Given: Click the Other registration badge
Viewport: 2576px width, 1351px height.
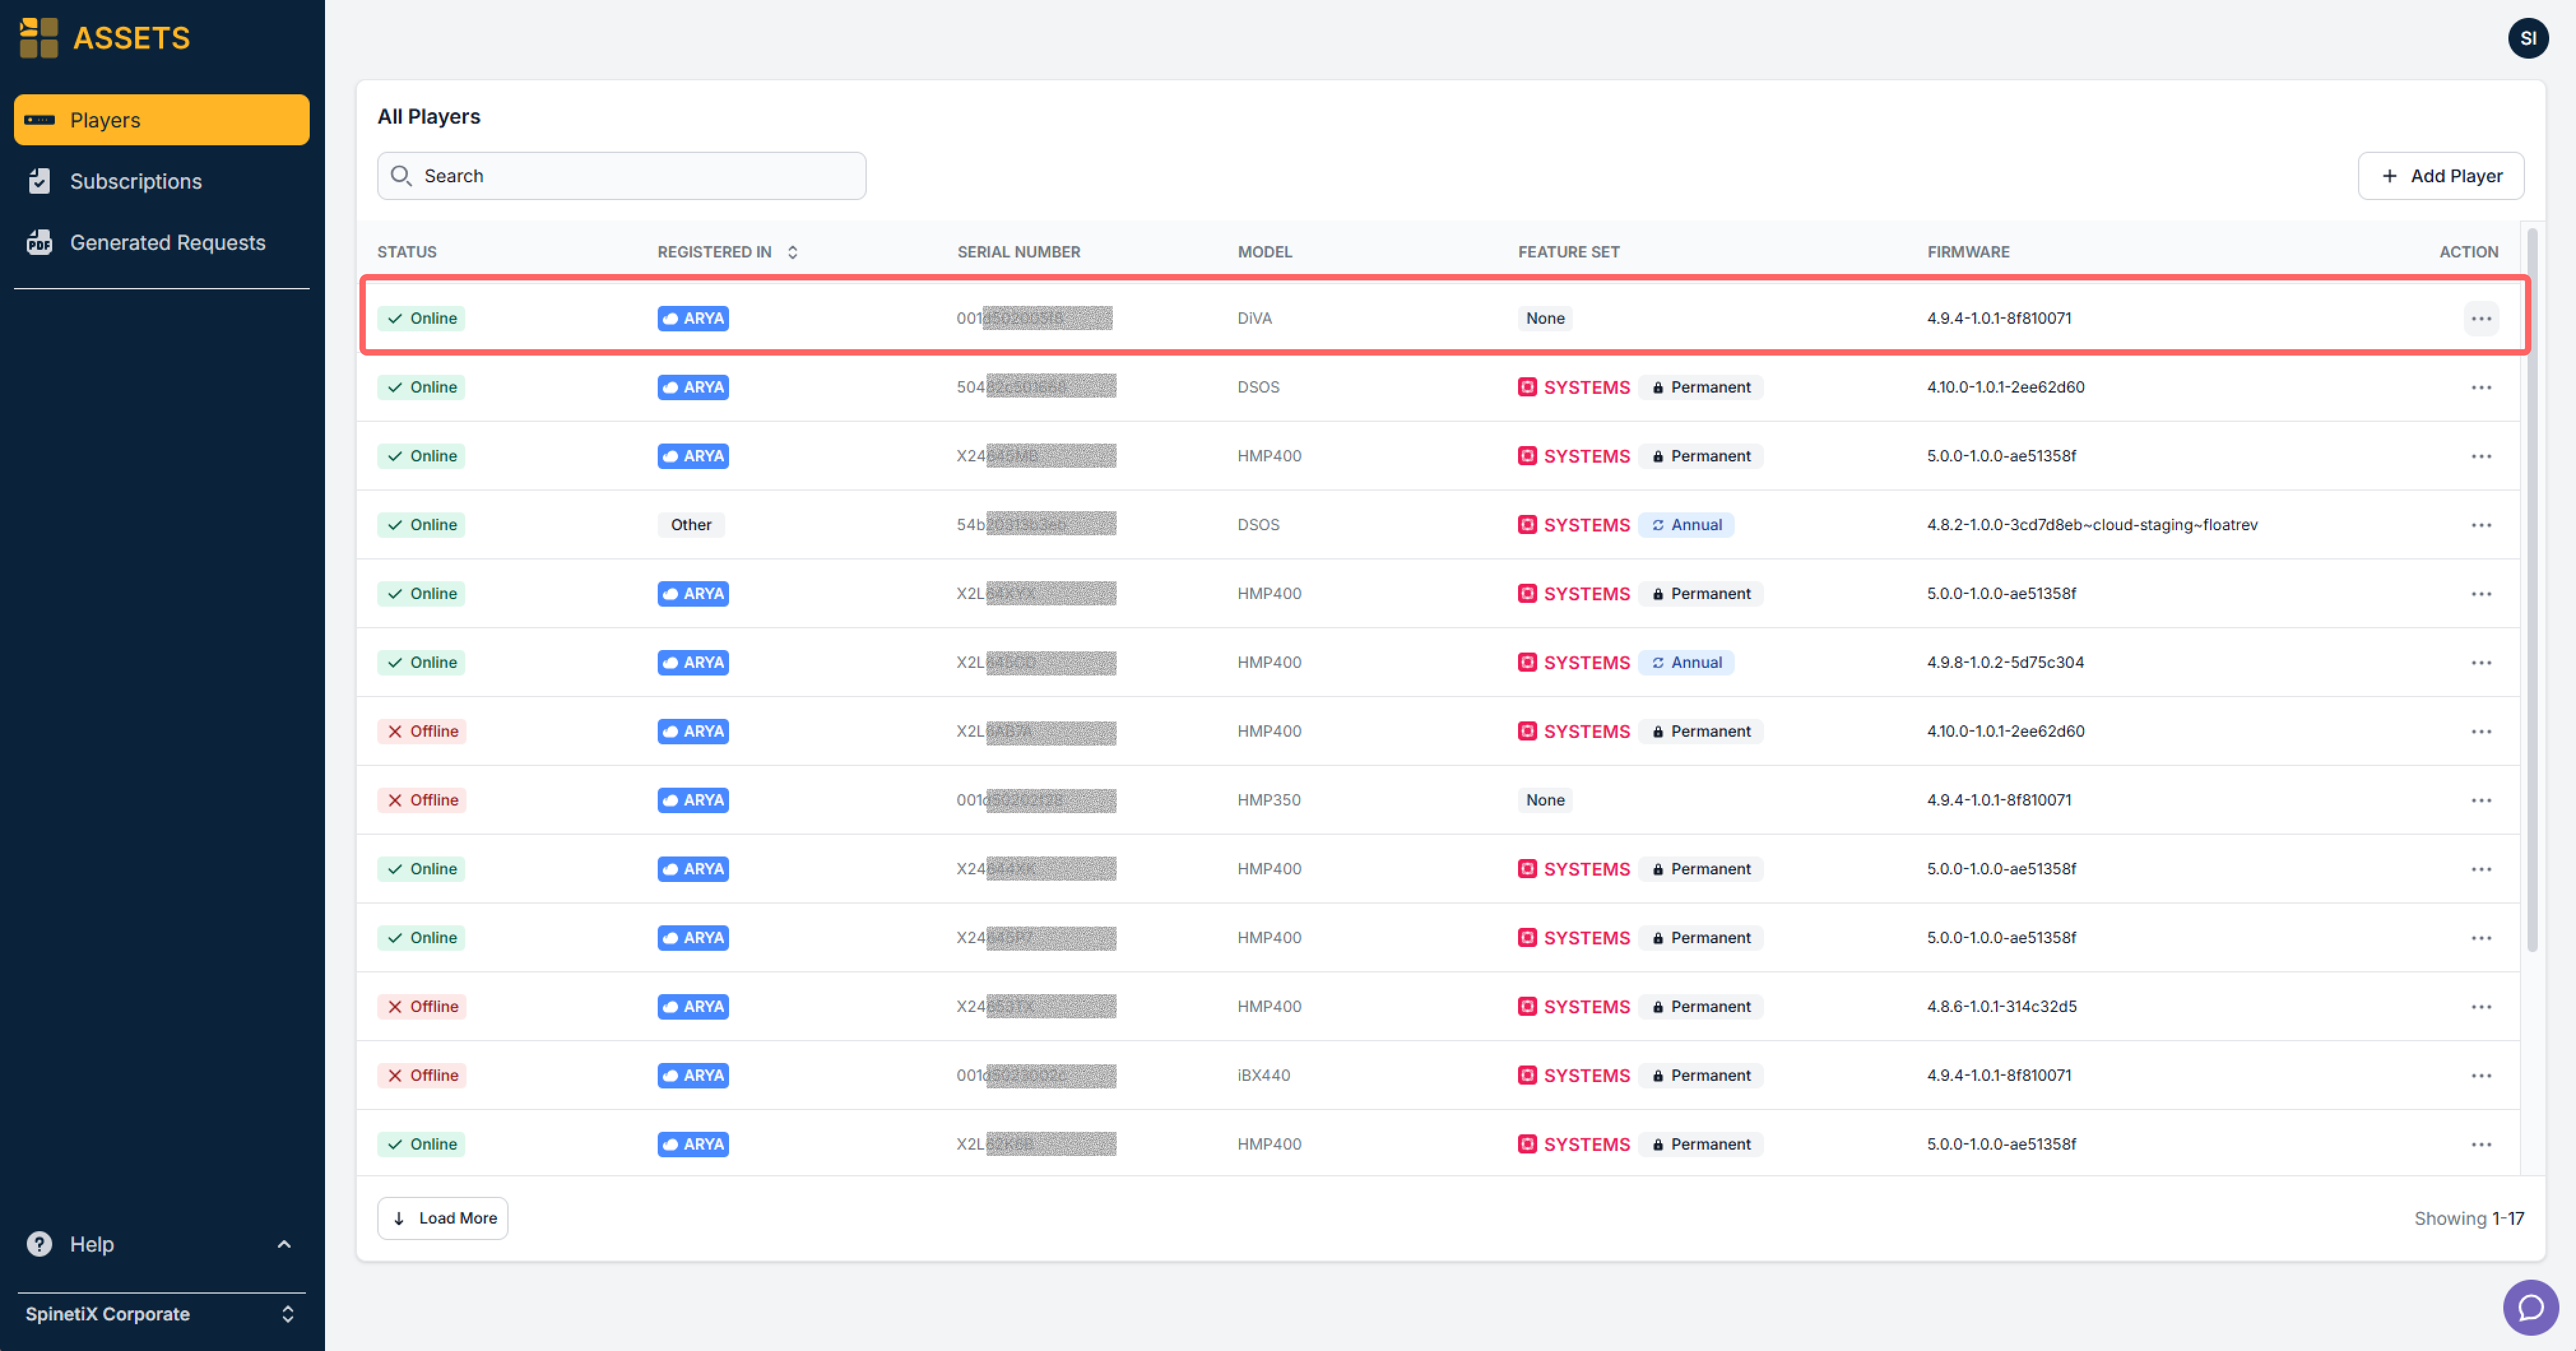Looking at the screenshot, I should coord(691,525).
